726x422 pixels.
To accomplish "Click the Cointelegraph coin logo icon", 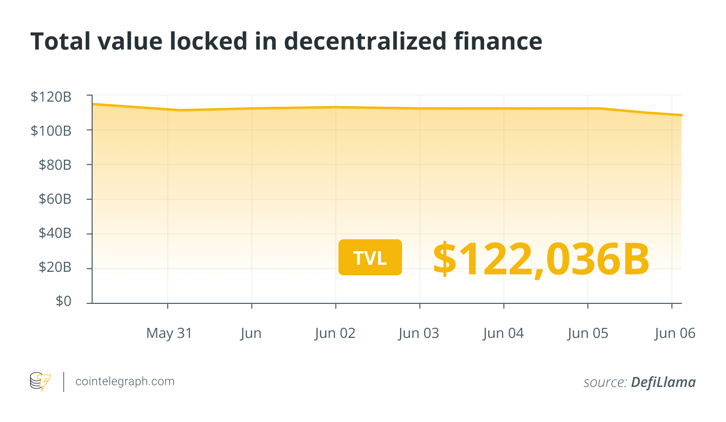I will point(41,381).
